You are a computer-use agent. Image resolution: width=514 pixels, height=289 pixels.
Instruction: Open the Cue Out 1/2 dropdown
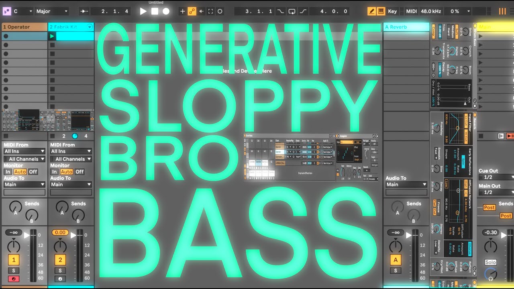pos(496,177)
